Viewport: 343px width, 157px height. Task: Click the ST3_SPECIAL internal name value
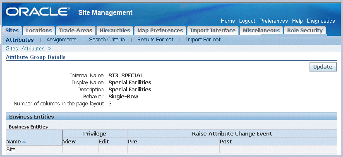[x=126, y=76]
